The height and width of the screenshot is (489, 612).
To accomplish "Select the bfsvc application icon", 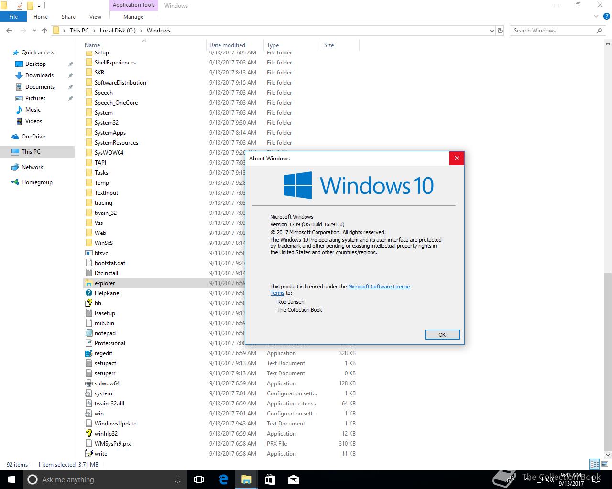I will 88,253.
